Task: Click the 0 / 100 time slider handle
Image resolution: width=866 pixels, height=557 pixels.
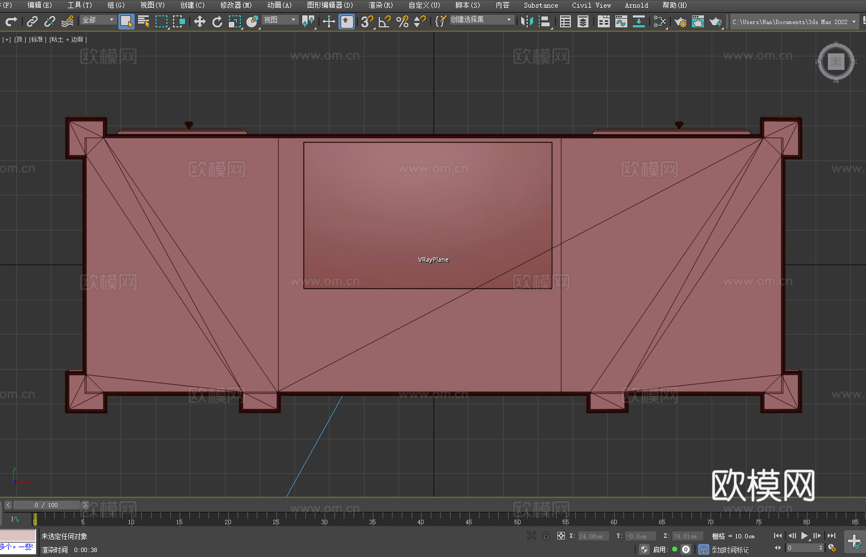Action: (x=47, y=505)
